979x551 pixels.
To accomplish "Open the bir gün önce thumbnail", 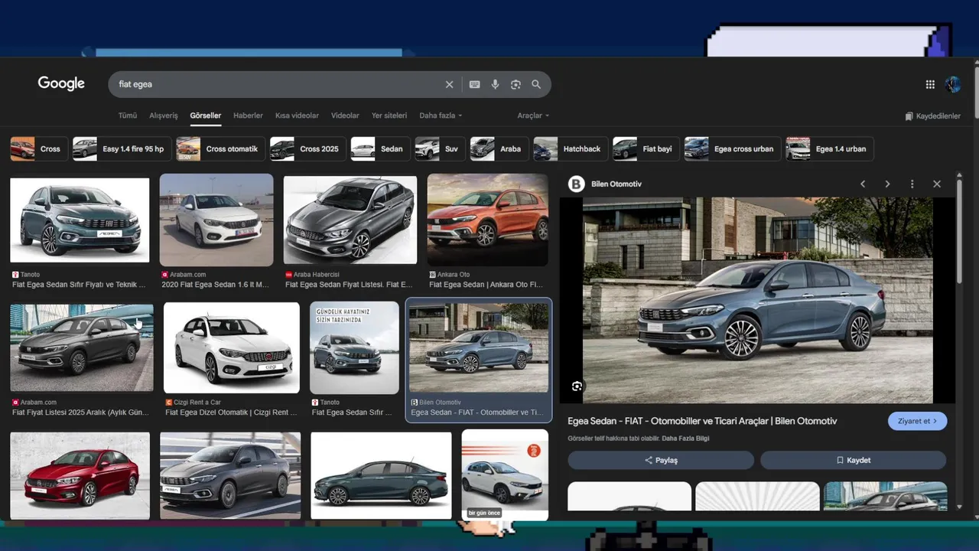I will (505, 474).
